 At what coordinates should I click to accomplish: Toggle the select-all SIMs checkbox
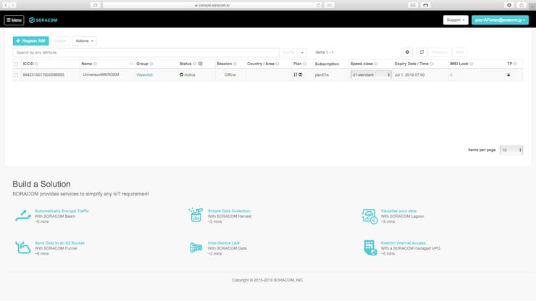[x=16, y=64]
